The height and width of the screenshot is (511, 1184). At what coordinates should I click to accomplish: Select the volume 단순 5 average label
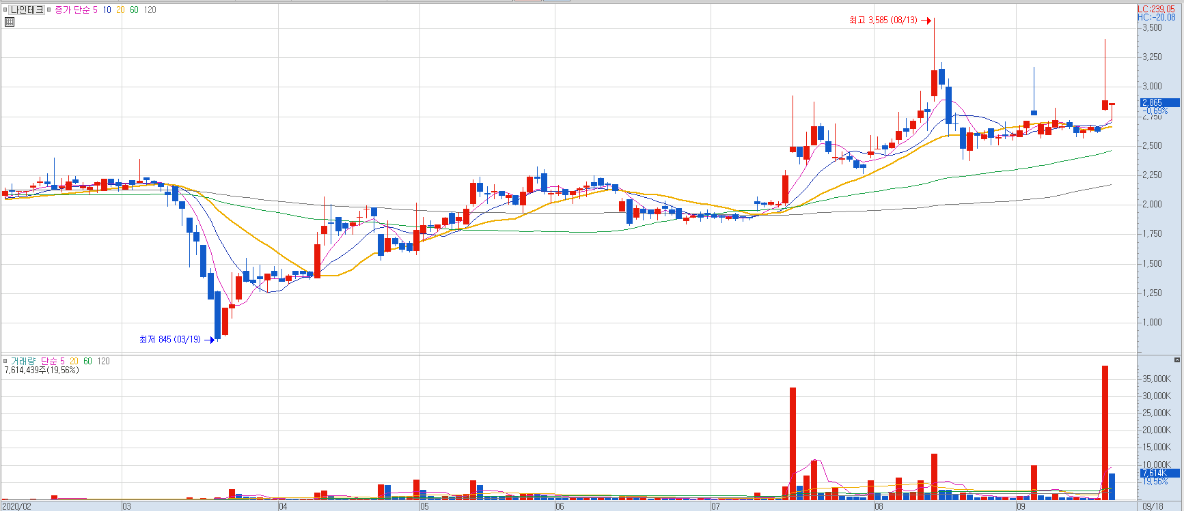click(x=53, y=361)
